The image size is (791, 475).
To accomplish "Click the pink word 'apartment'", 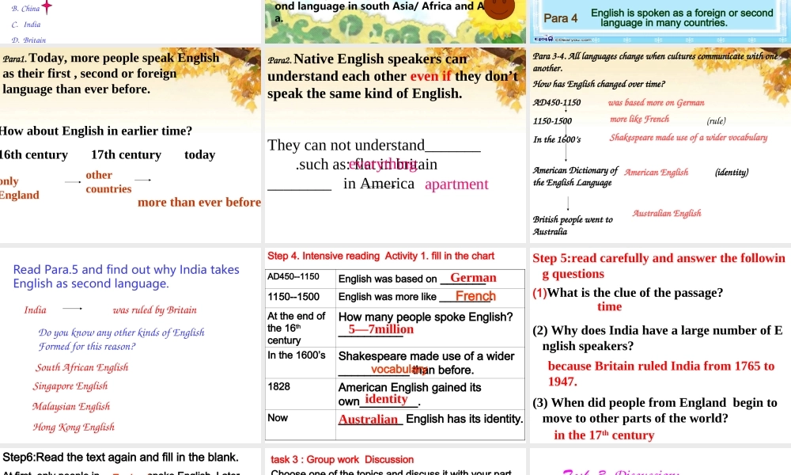I will pyautogui.click(x=456, y=184).
